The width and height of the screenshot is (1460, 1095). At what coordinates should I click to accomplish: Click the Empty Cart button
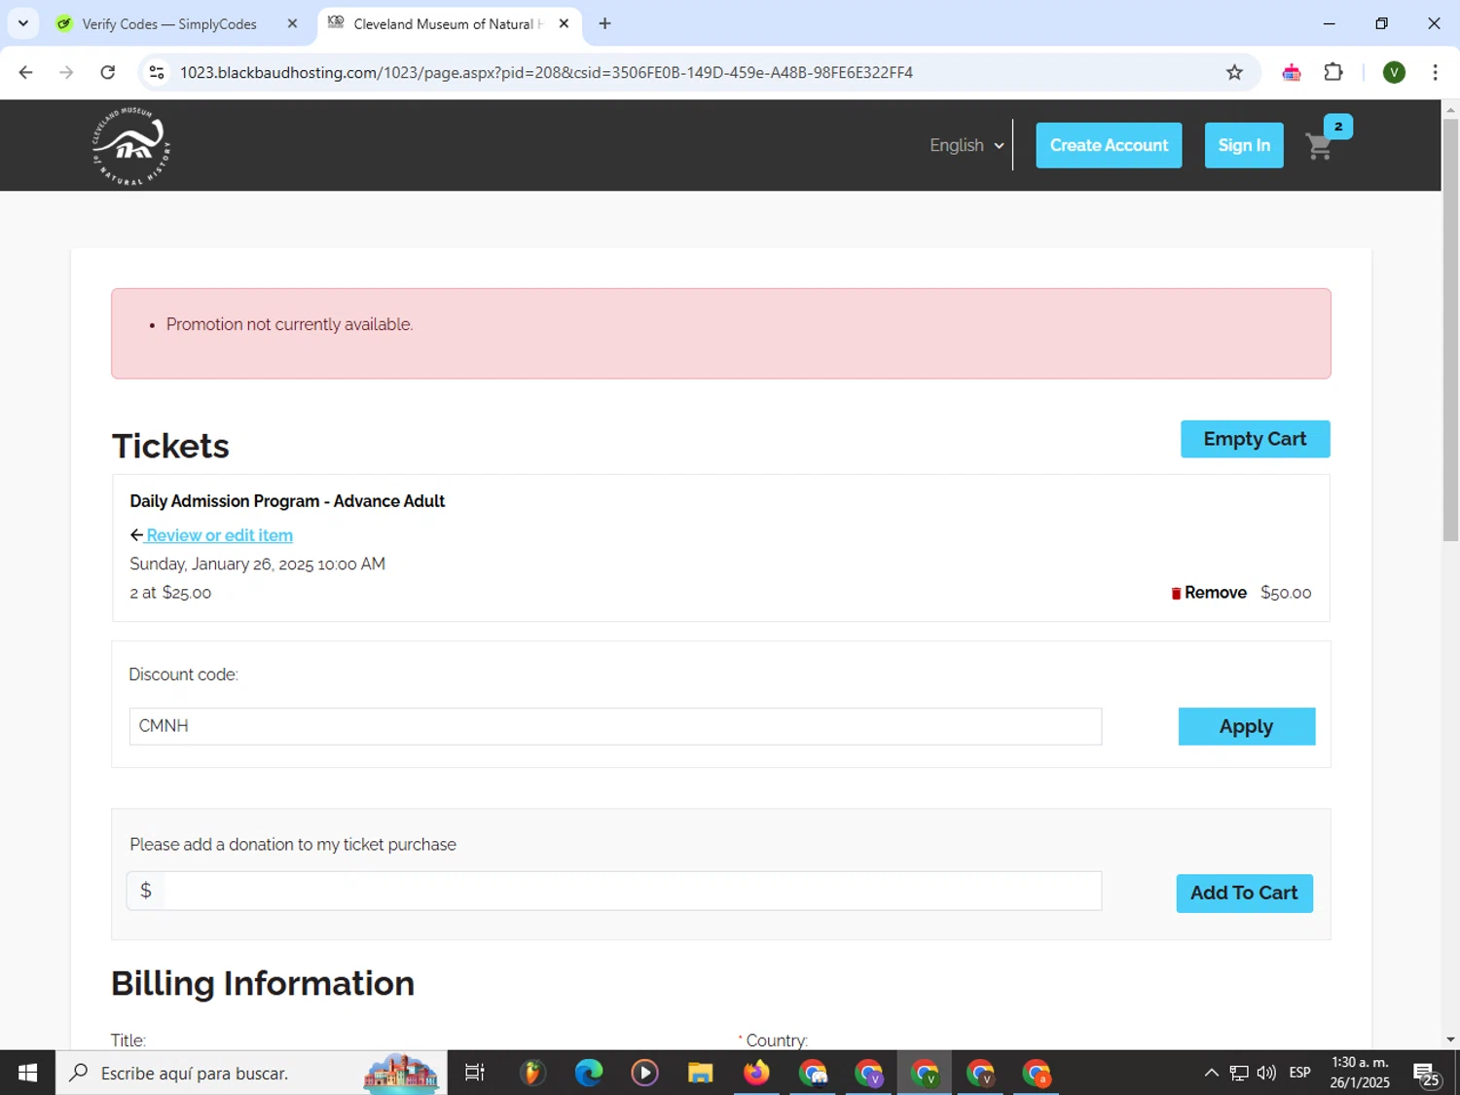[1255, 439]
